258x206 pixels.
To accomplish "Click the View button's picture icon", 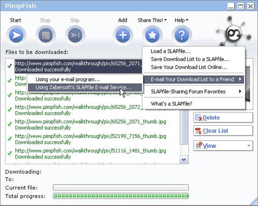I will (x=199, y=145).
